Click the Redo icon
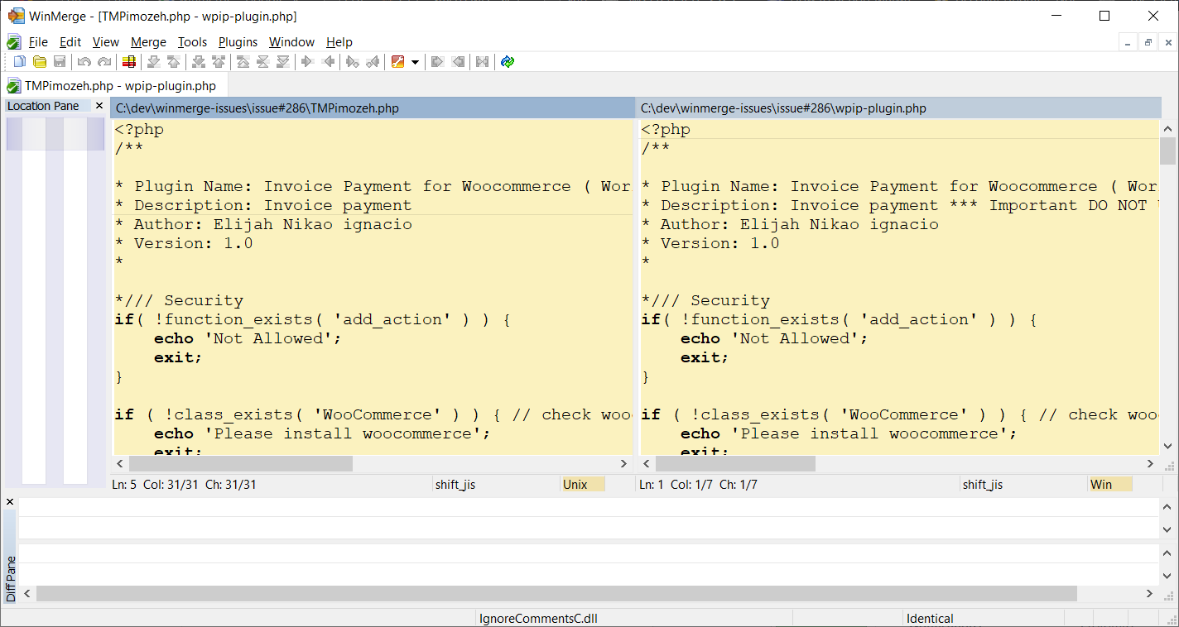This screenshot has width=1179, height=627. pos(103,61)
